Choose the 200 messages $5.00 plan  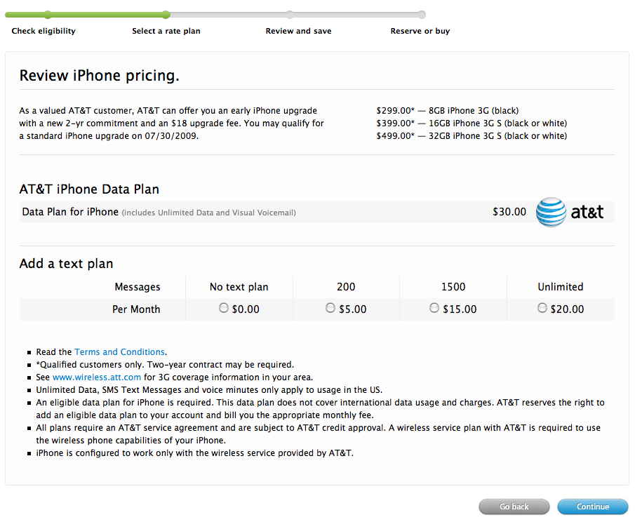pyautogui.click(x=330, y=308)
